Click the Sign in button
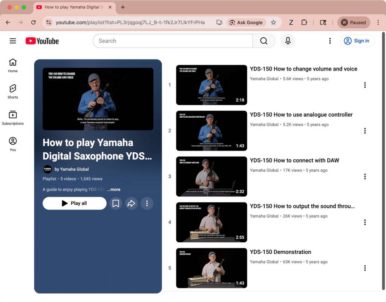This screenshot has width=386, height=302. tap(357, 41)
